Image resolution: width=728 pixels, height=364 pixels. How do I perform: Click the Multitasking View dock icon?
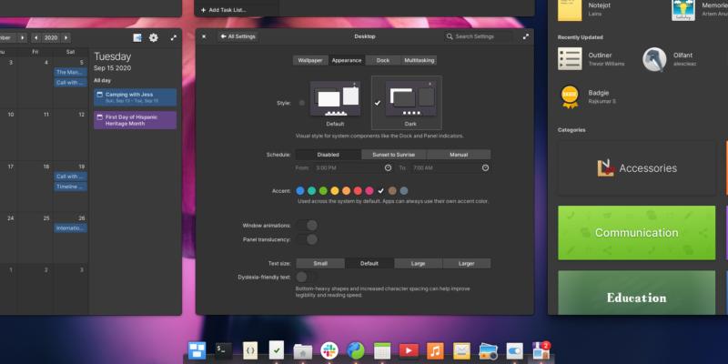[x=197, y=350]
